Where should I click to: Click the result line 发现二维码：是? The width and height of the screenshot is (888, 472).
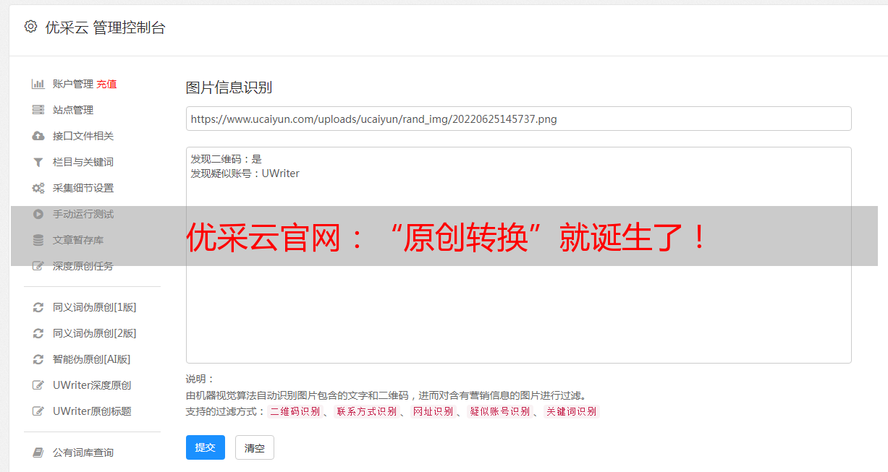pyautogui.click(x=227, y=159)
